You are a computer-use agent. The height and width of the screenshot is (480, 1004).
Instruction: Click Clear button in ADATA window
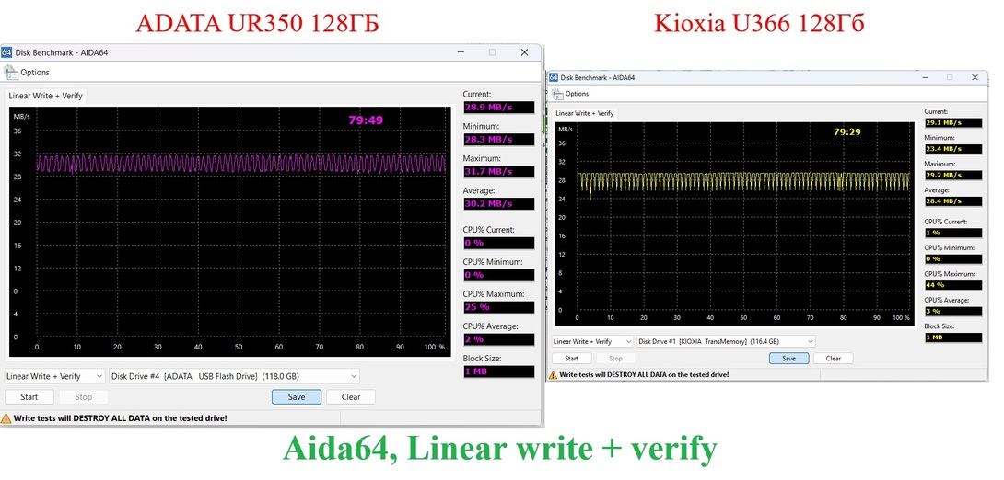point(351,397)
